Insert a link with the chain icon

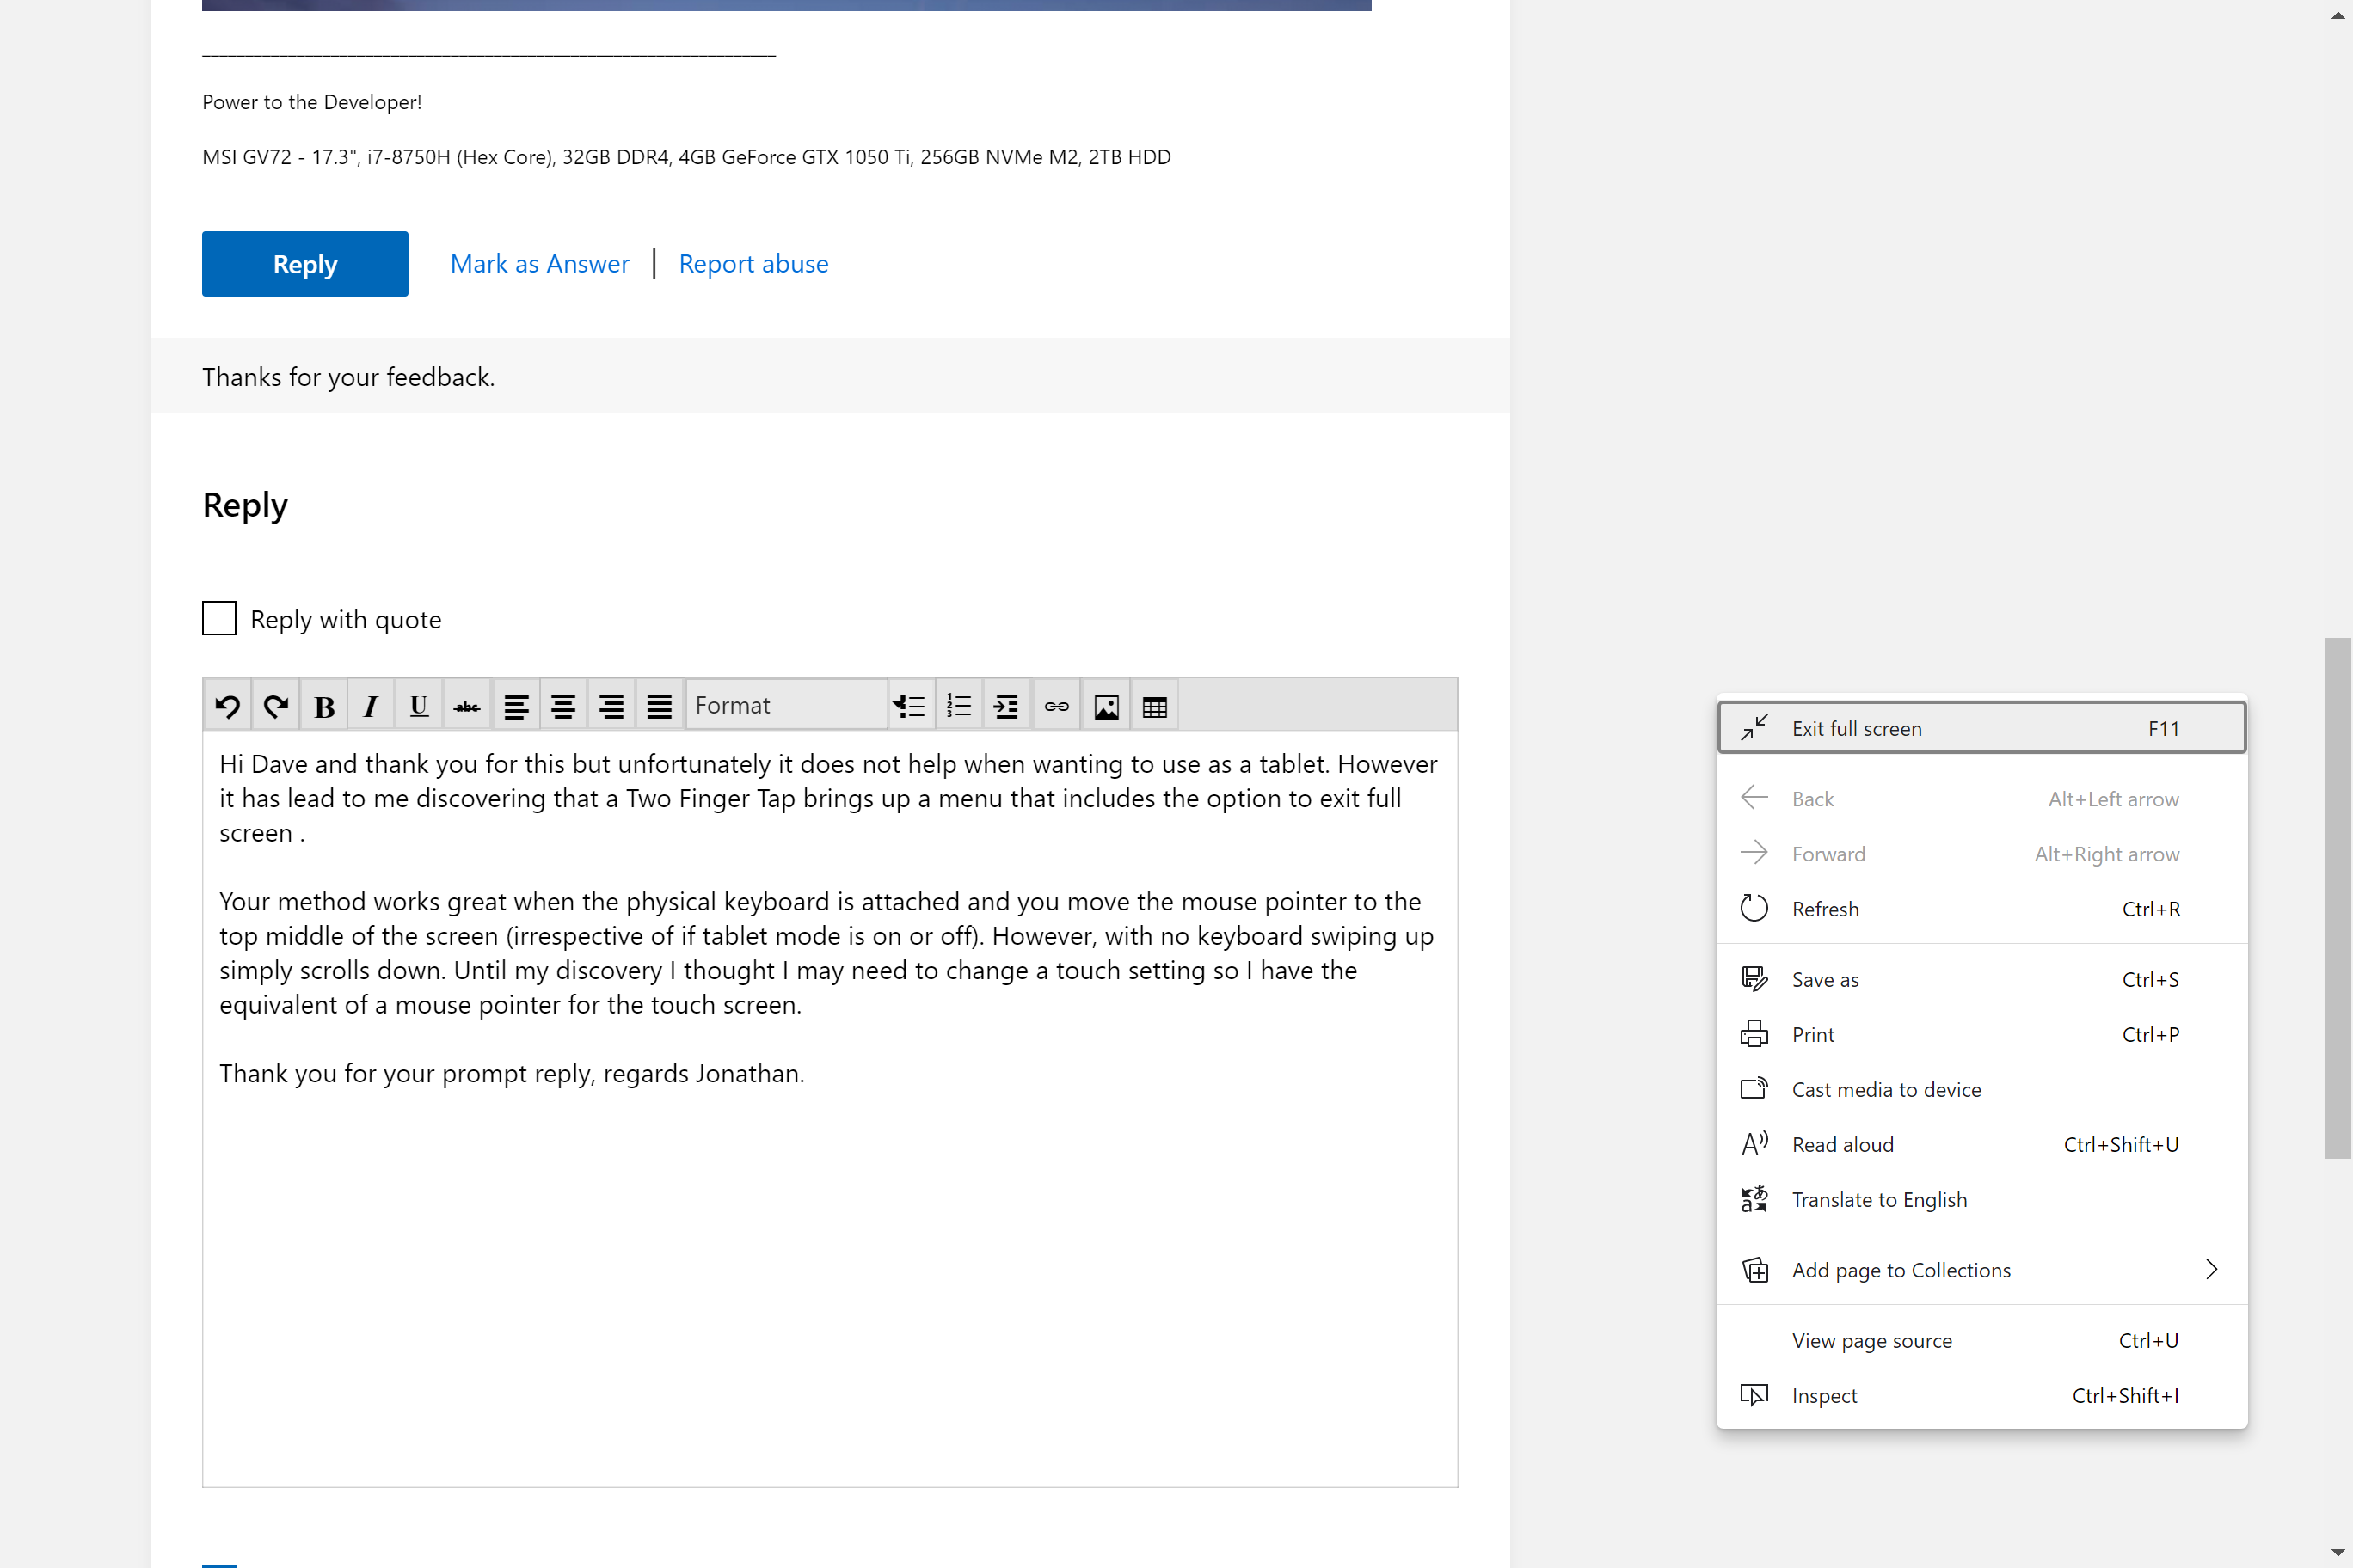[x=1056, y=706]
